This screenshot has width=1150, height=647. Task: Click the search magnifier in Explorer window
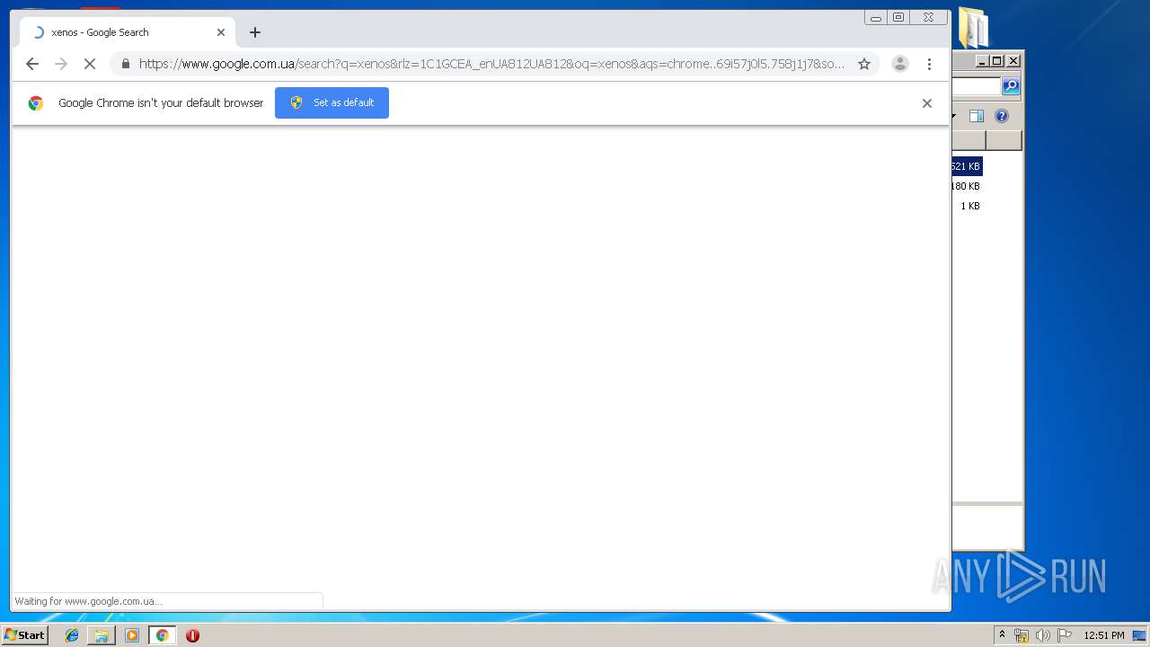tap(1011, 86)
